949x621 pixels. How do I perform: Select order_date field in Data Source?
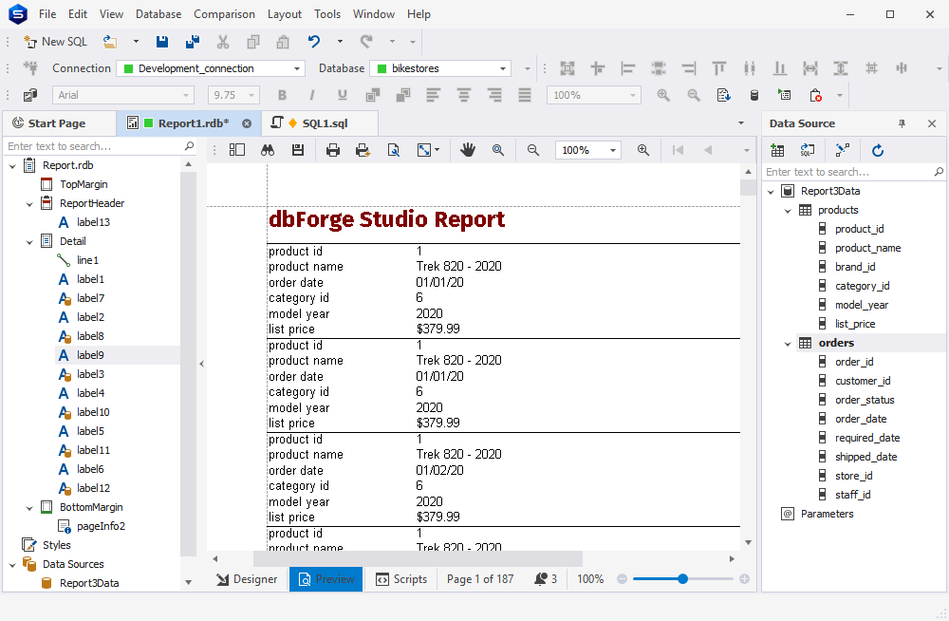click(862, 419)
